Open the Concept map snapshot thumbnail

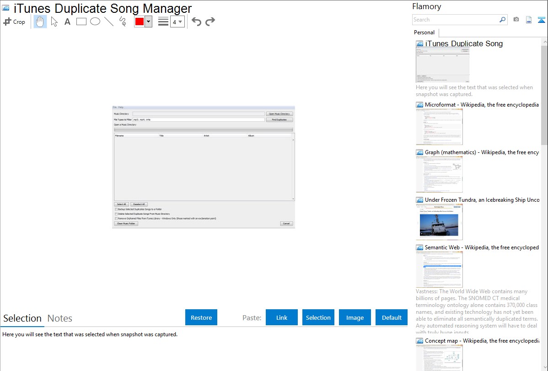[439, 358]
